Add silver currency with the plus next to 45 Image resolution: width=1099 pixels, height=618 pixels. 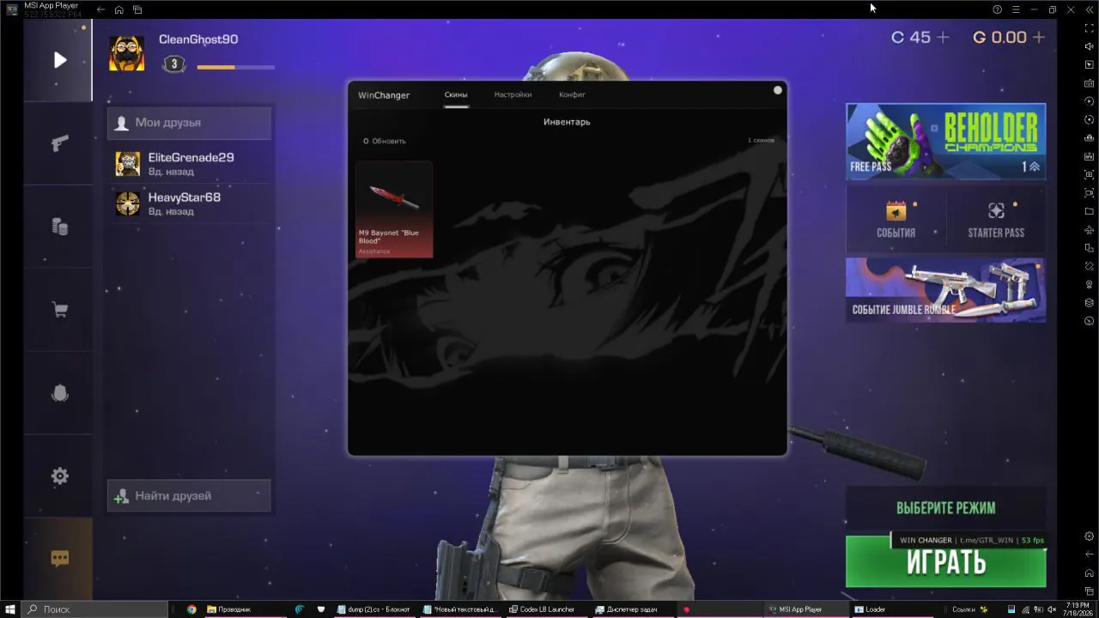pyautogui.click(x=943, y=37)
